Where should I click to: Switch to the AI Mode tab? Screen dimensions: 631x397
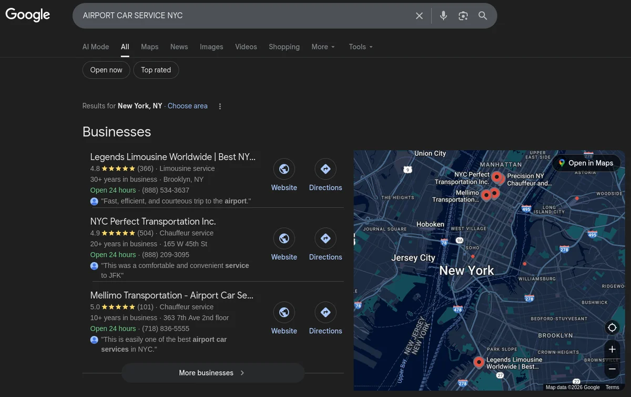pyautogui.click(x=96, y=47)
